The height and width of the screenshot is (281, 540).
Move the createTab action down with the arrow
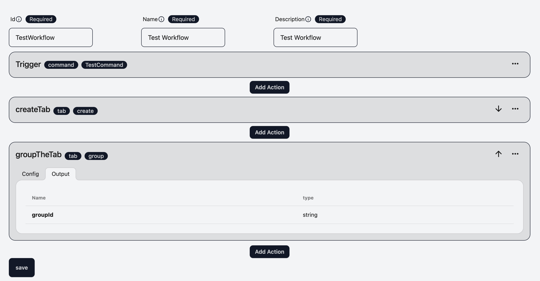[x=498, y=109]
